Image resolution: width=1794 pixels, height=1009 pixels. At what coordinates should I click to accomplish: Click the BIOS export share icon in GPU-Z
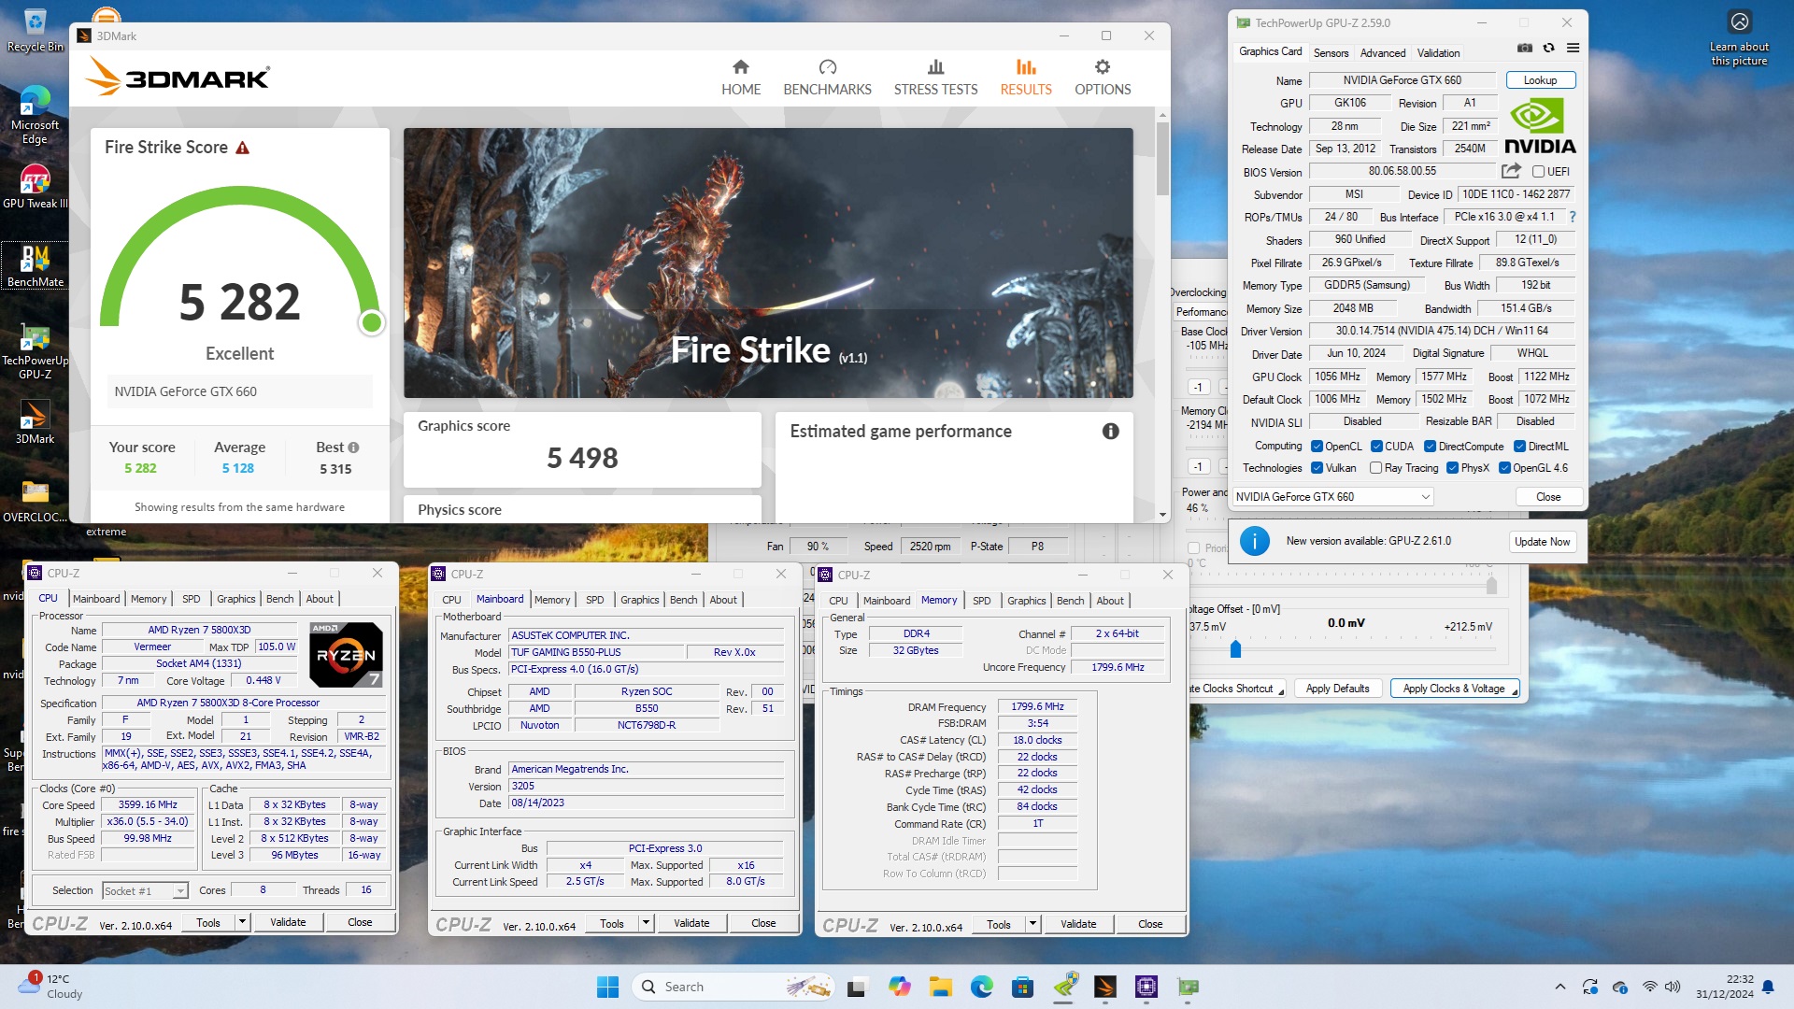click(x=1511, y=171)
